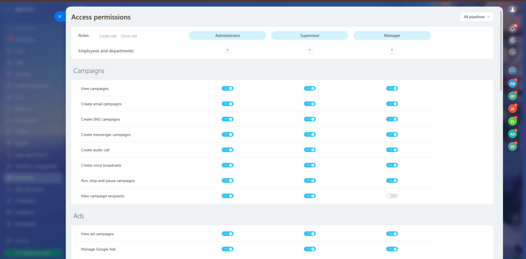
Task: Click the Create role link
Action: click(108, 36)
